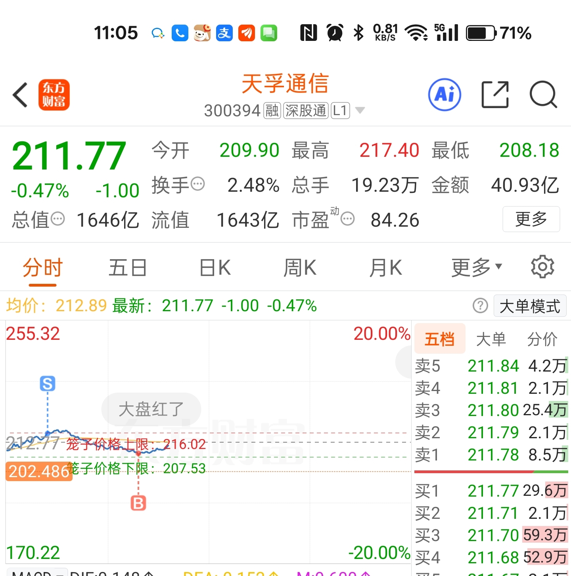This screenshot has height=576, width=571.
Task: Tap the NFC status icon
Action: [308, 33]
